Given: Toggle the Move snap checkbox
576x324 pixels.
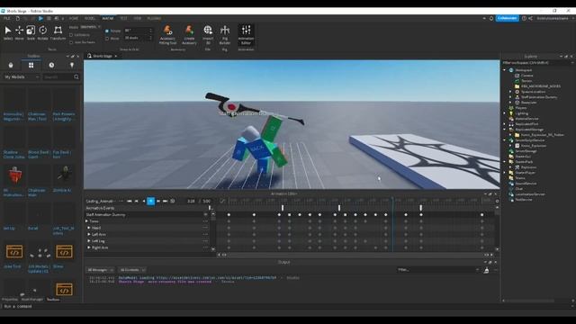Looking at the screenshot, I should tap(107, 38).
